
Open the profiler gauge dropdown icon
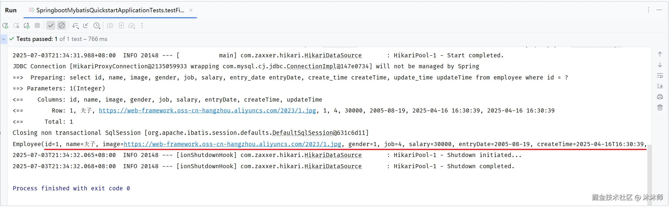132,26
